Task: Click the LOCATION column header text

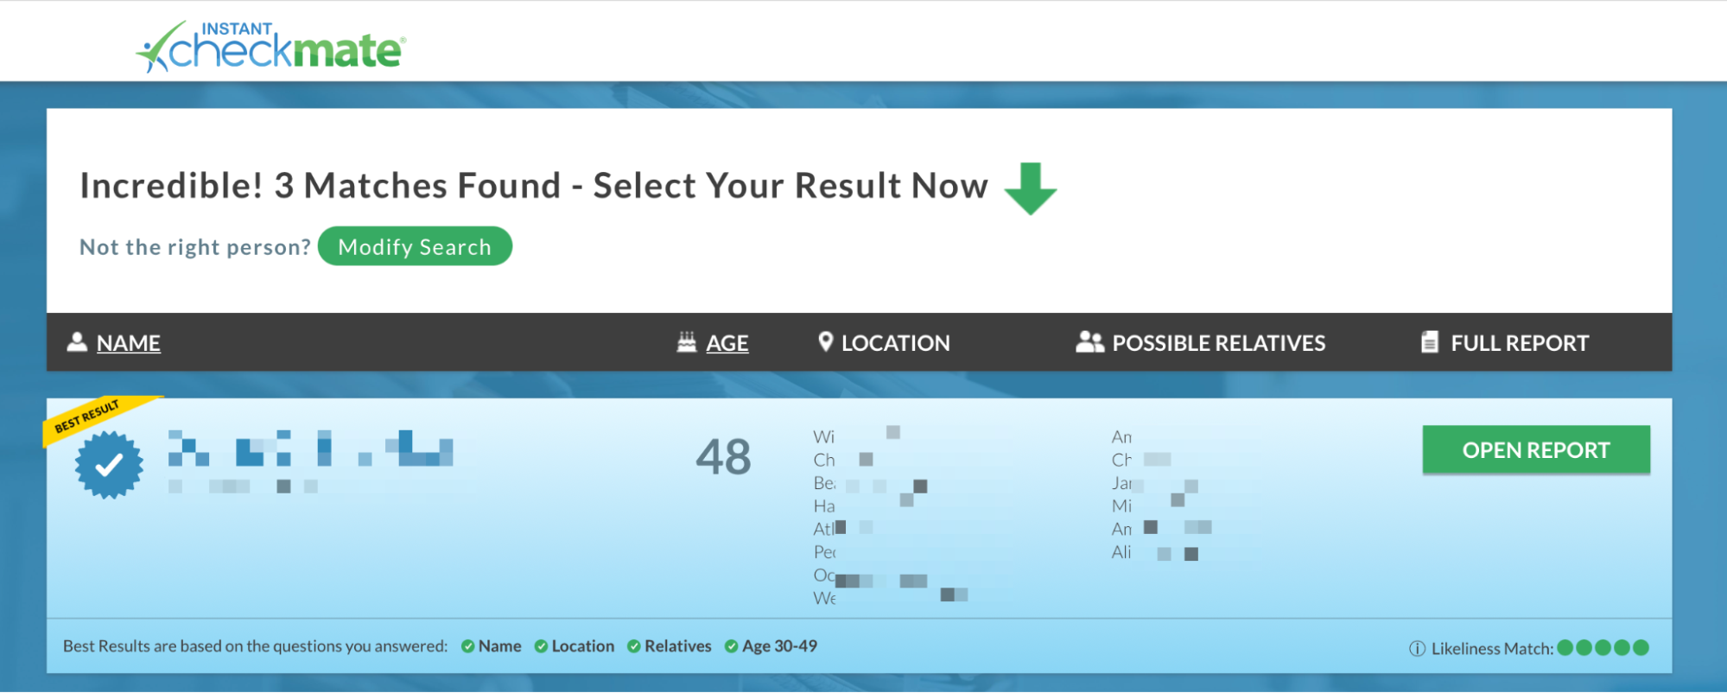Action: (896, 343)
